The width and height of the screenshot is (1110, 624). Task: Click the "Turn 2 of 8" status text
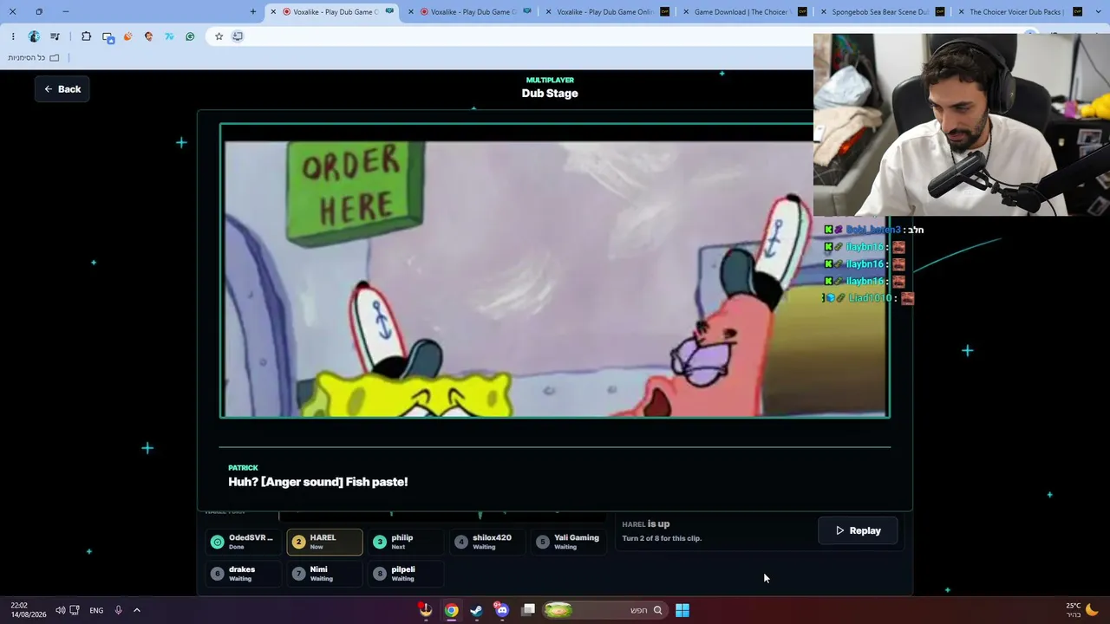coord(662,538)
